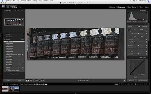Image resolution: width=151 pixels, height=94 pixels.
Task: Select first filmstrip thumbnail of prayer wheels
Action: (5, 89)
